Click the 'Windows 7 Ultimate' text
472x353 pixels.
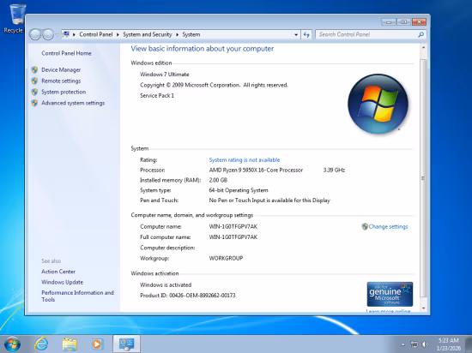coord(165,75)
